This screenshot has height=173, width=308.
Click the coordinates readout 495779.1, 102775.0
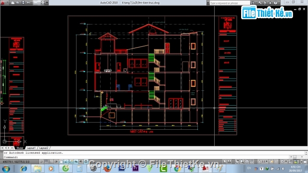click(16, 162)
